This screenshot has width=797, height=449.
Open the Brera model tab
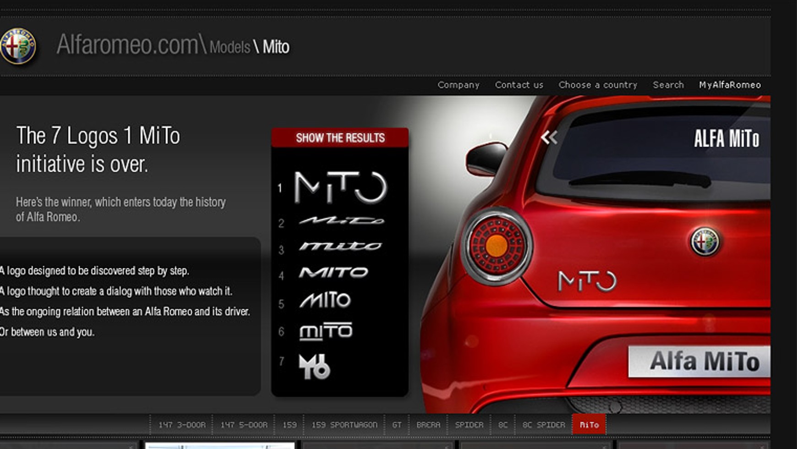tap(428, 425)
